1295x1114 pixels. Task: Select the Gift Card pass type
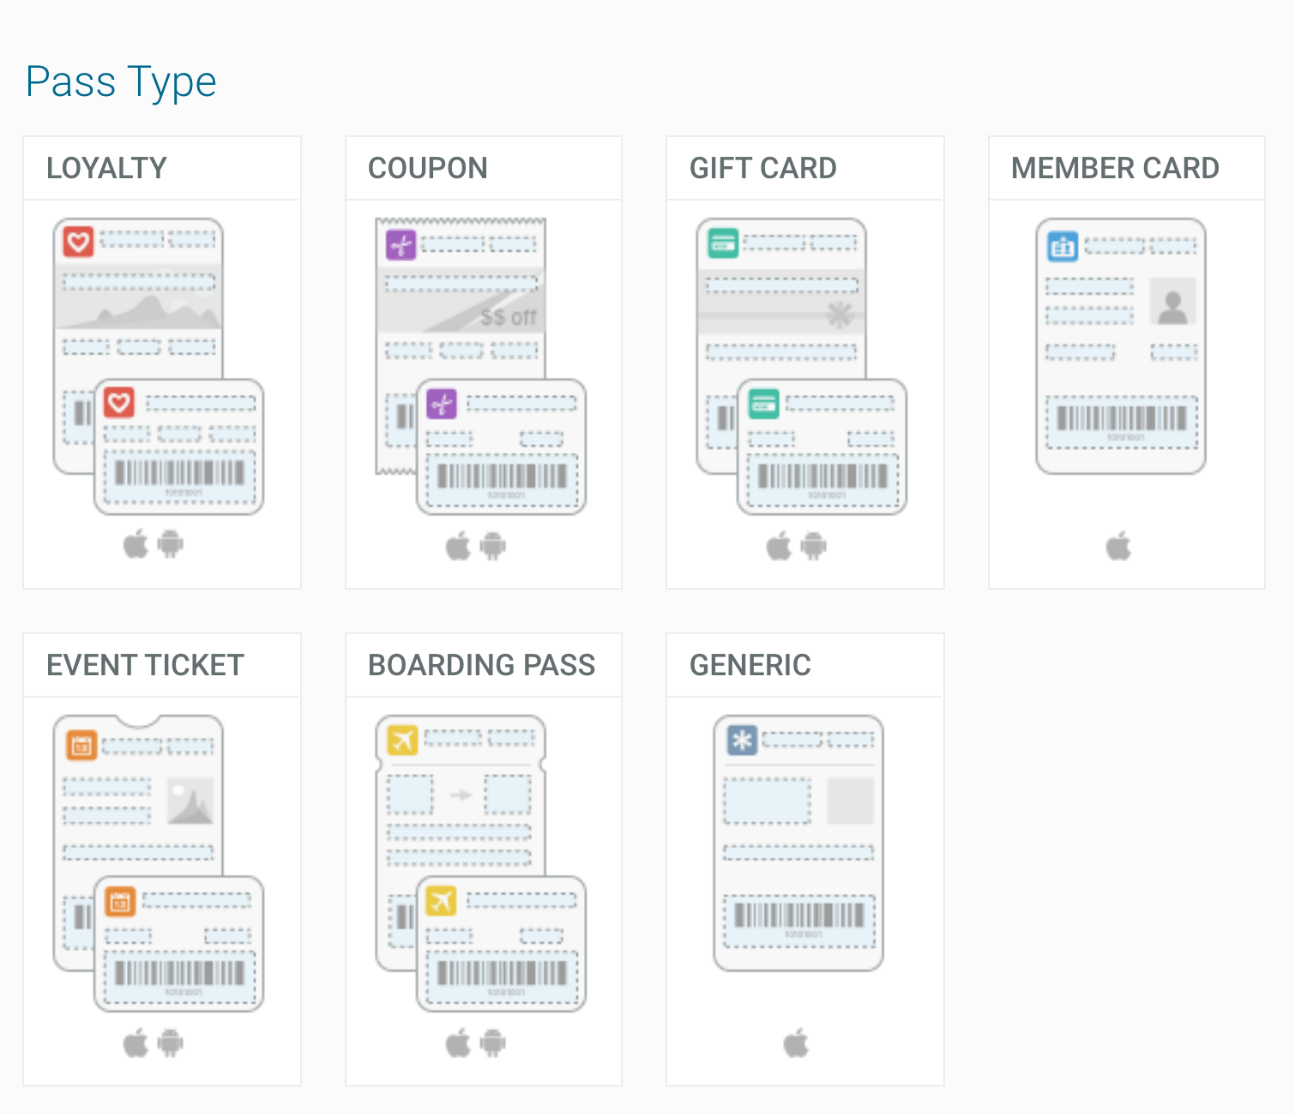[804, 360]
